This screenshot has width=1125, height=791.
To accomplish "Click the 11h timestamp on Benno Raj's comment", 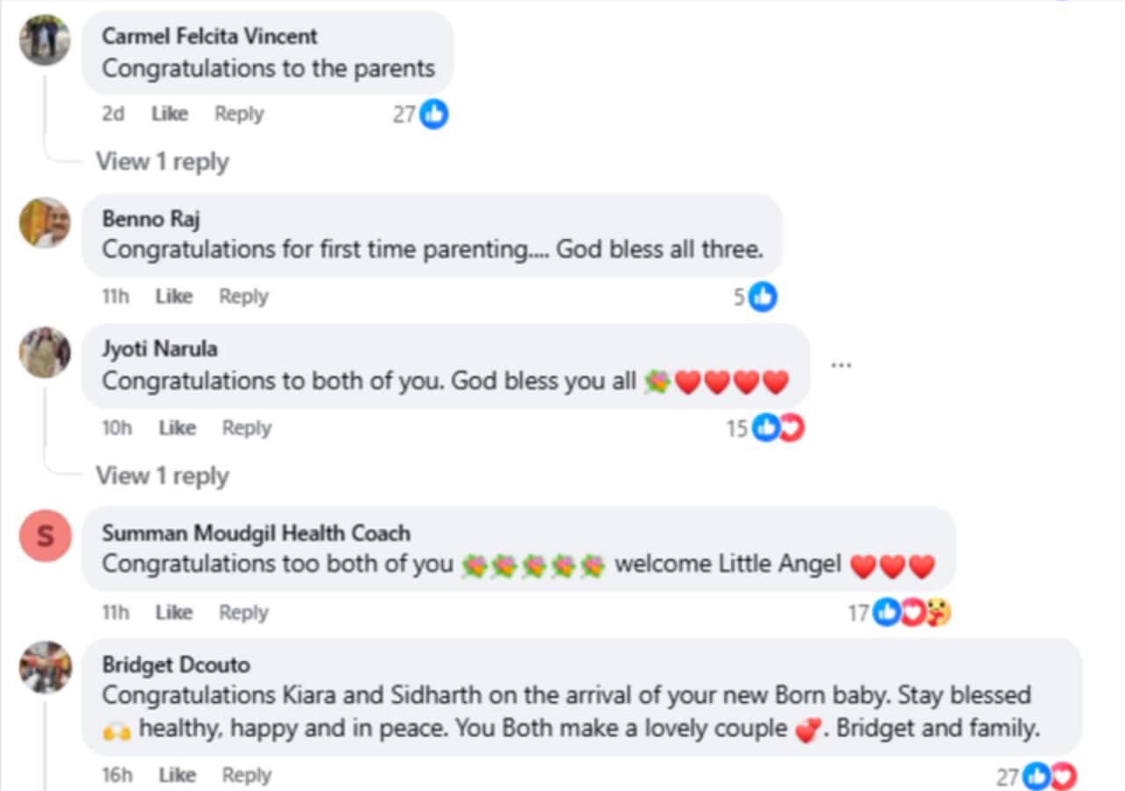I will 115,297.
